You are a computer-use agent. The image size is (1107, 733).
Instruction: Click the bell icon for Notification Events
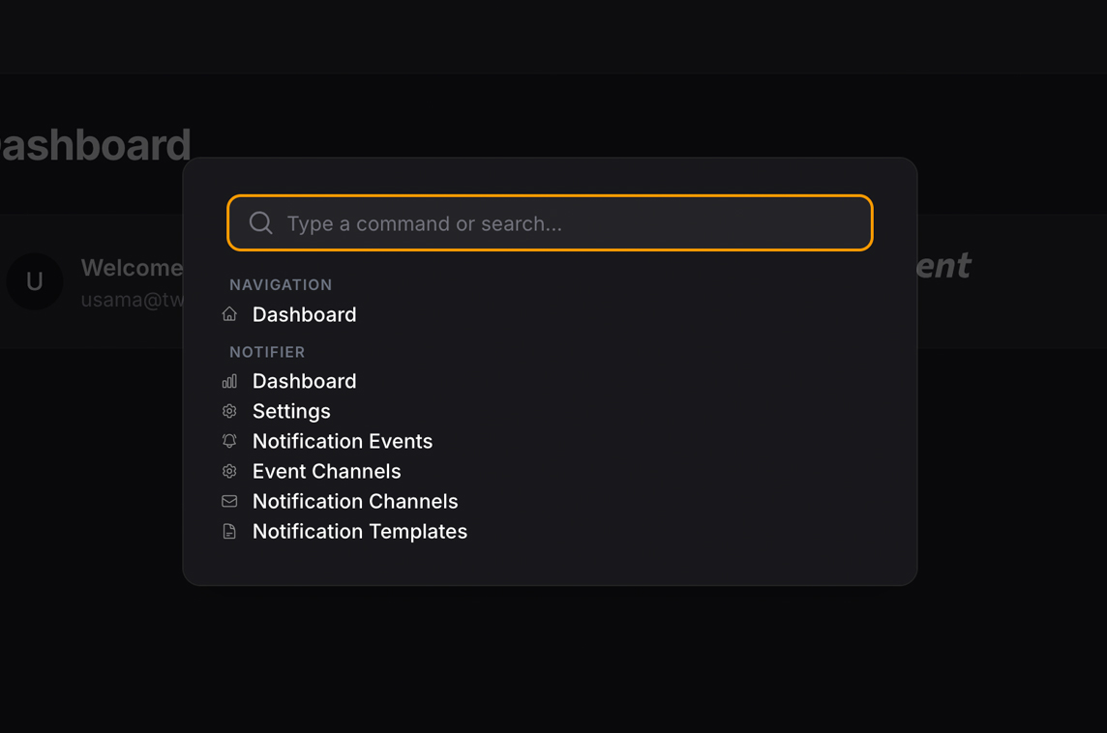(x=229, y=441)
